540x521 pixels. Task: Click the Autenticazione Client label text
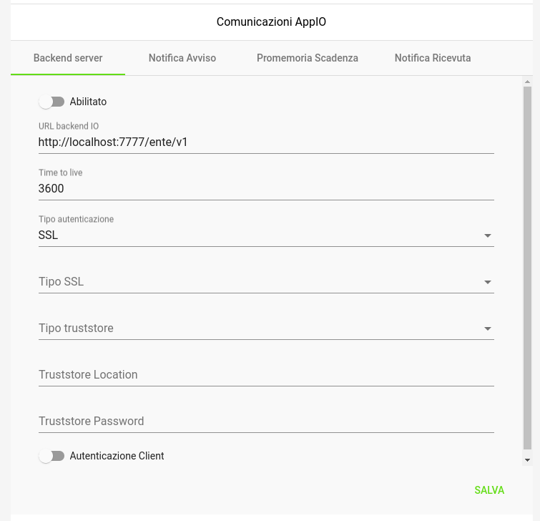117,456
